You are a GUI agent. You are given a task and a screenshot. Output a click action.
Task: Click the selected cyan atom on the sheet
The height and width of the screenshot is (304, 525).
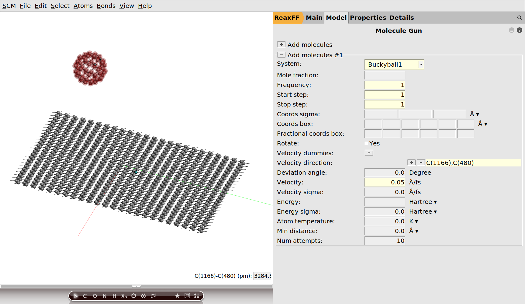point(136,172)
